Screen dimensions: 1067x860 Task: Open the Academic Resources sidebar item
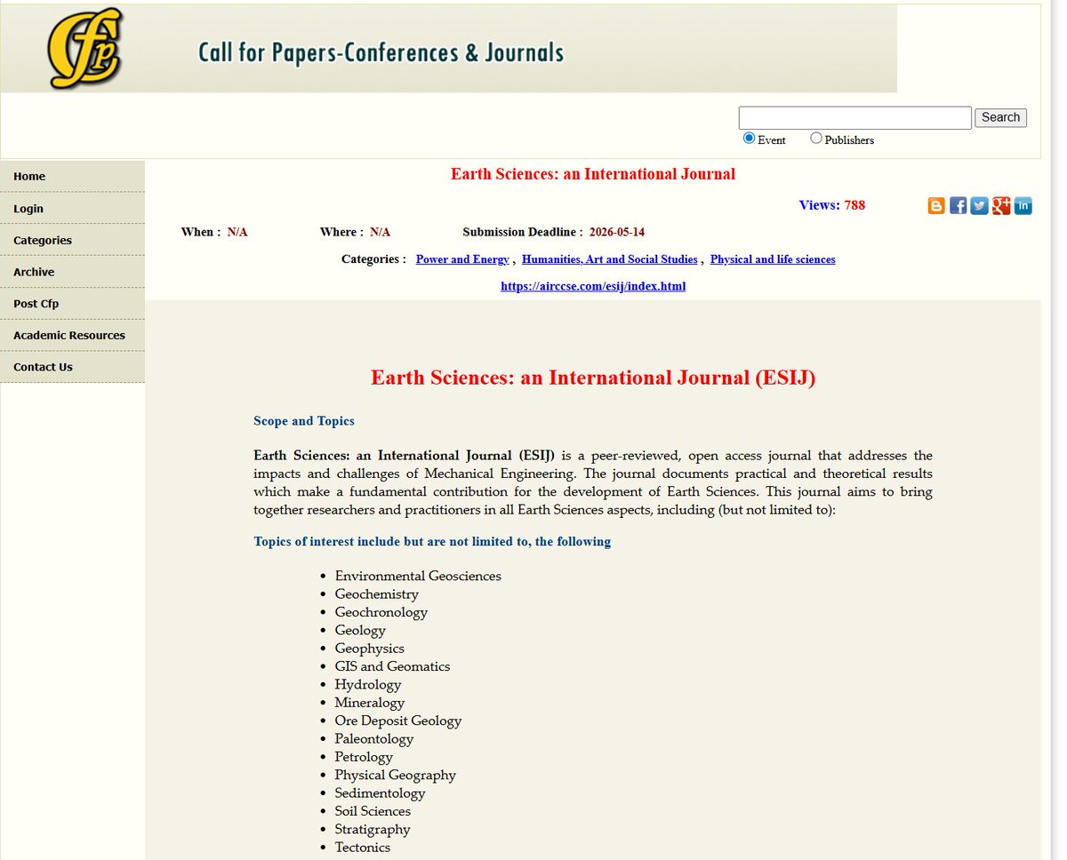[x=72, y=335]
